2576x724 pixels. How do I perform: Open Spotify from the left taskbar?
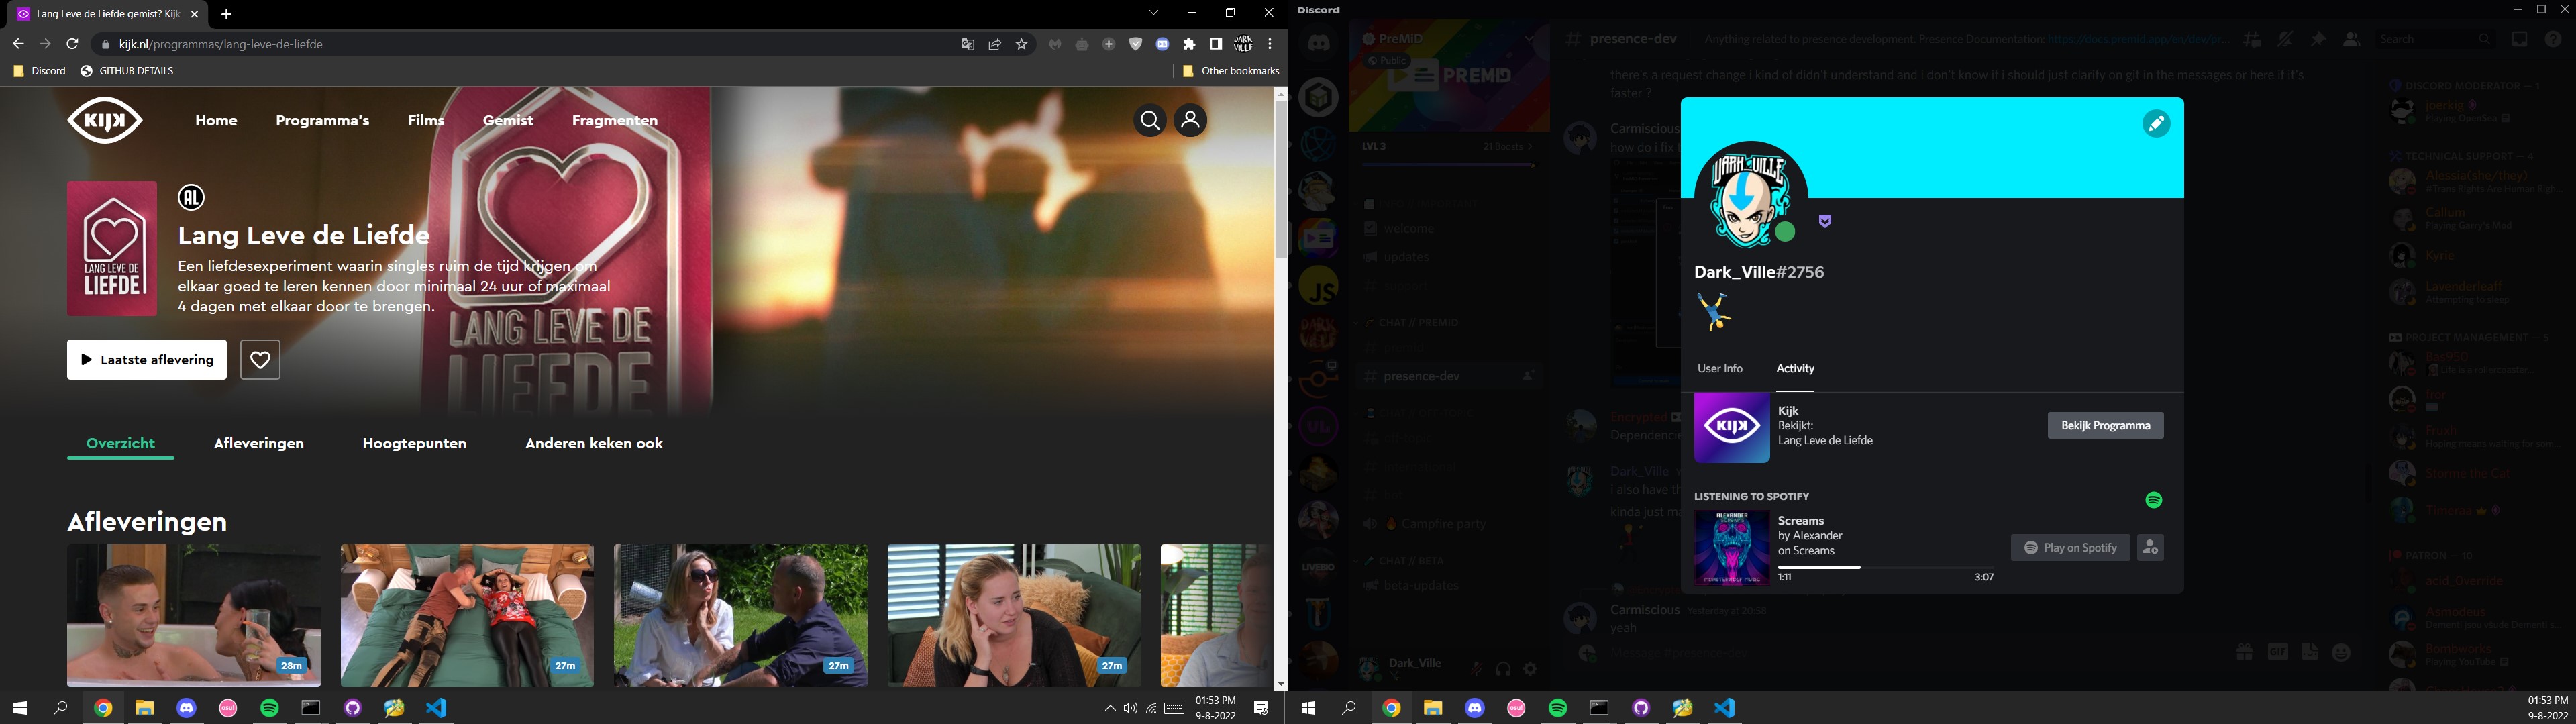tap(270, 708)
